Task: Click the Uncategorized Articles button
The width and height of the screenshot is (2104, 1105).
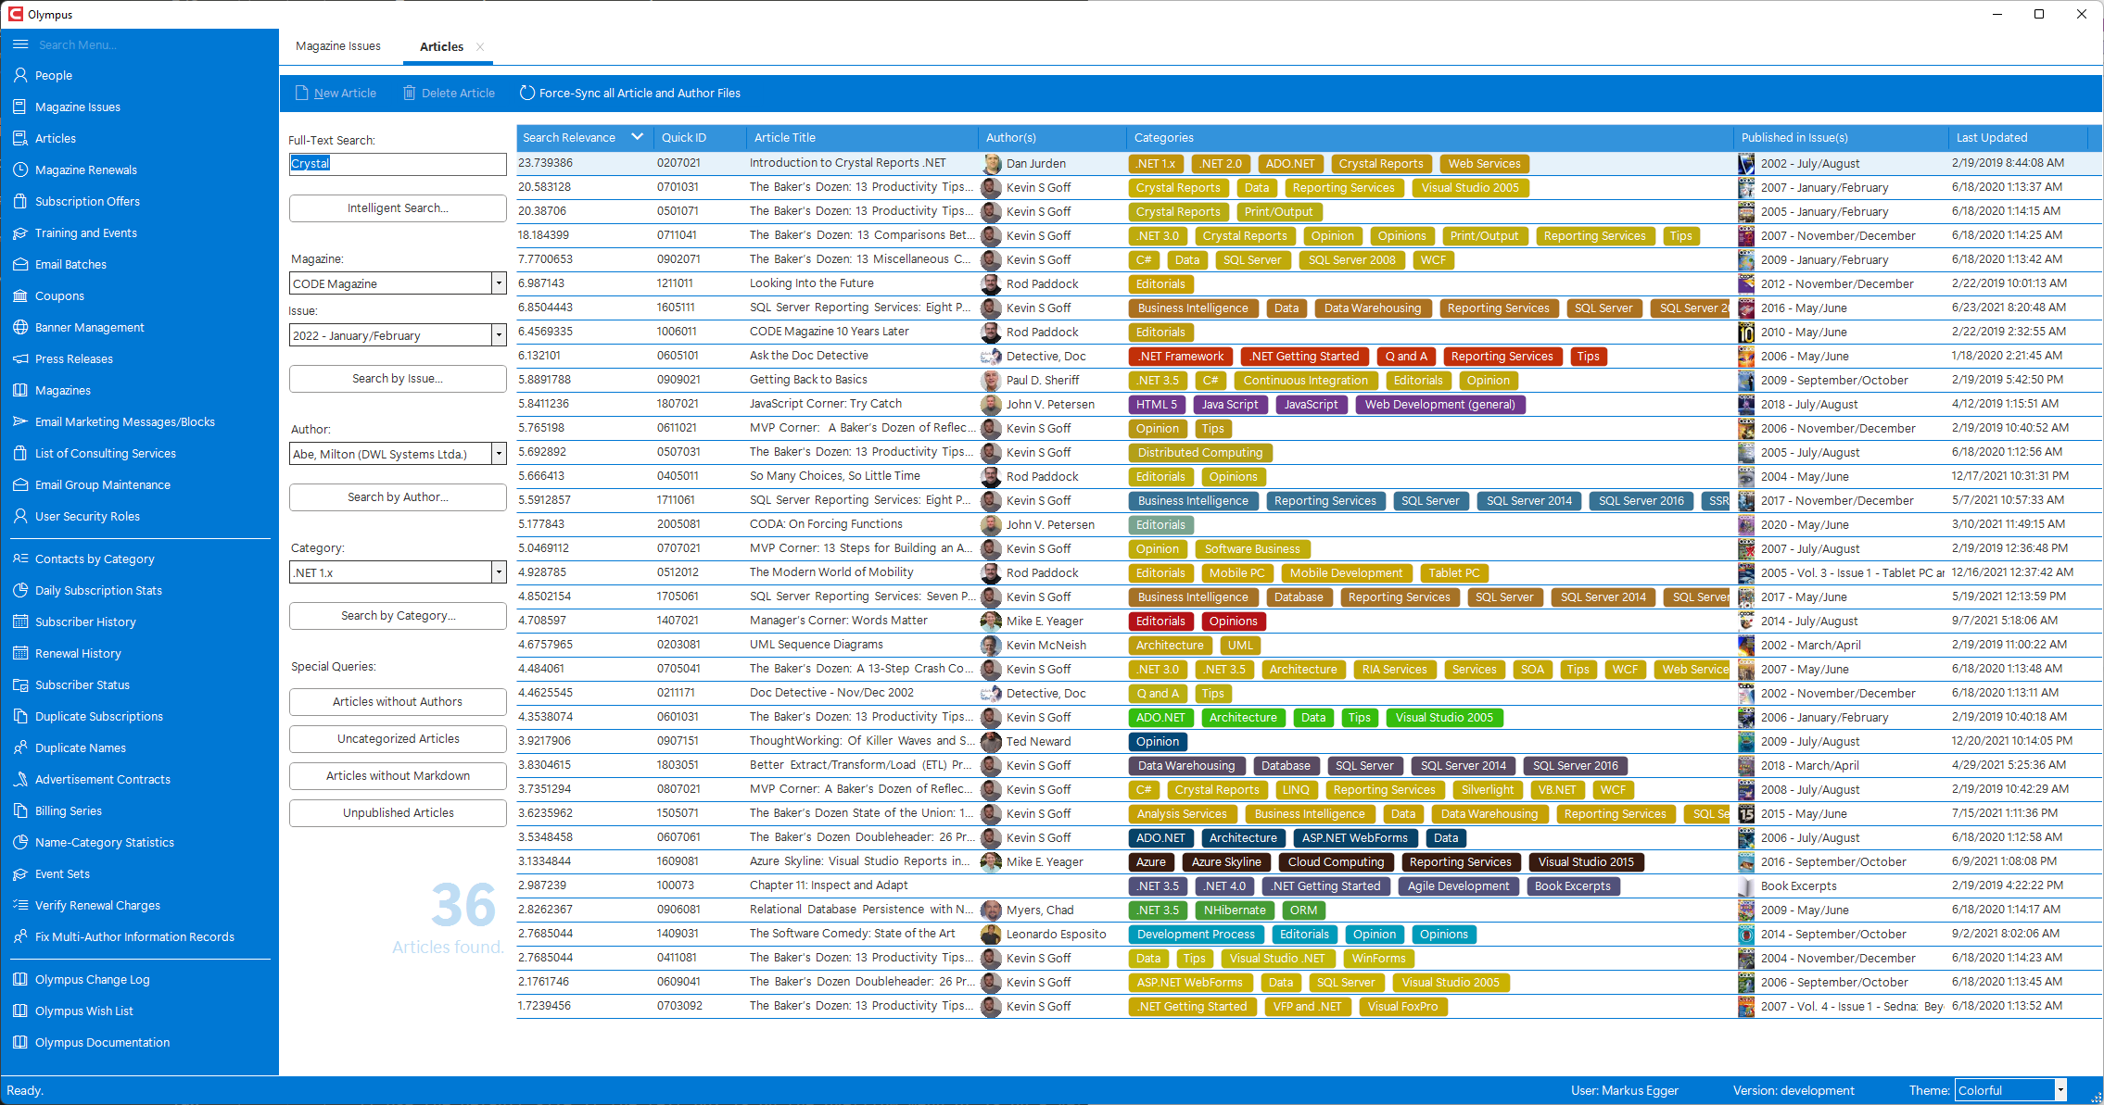Action: coord(398,739)
